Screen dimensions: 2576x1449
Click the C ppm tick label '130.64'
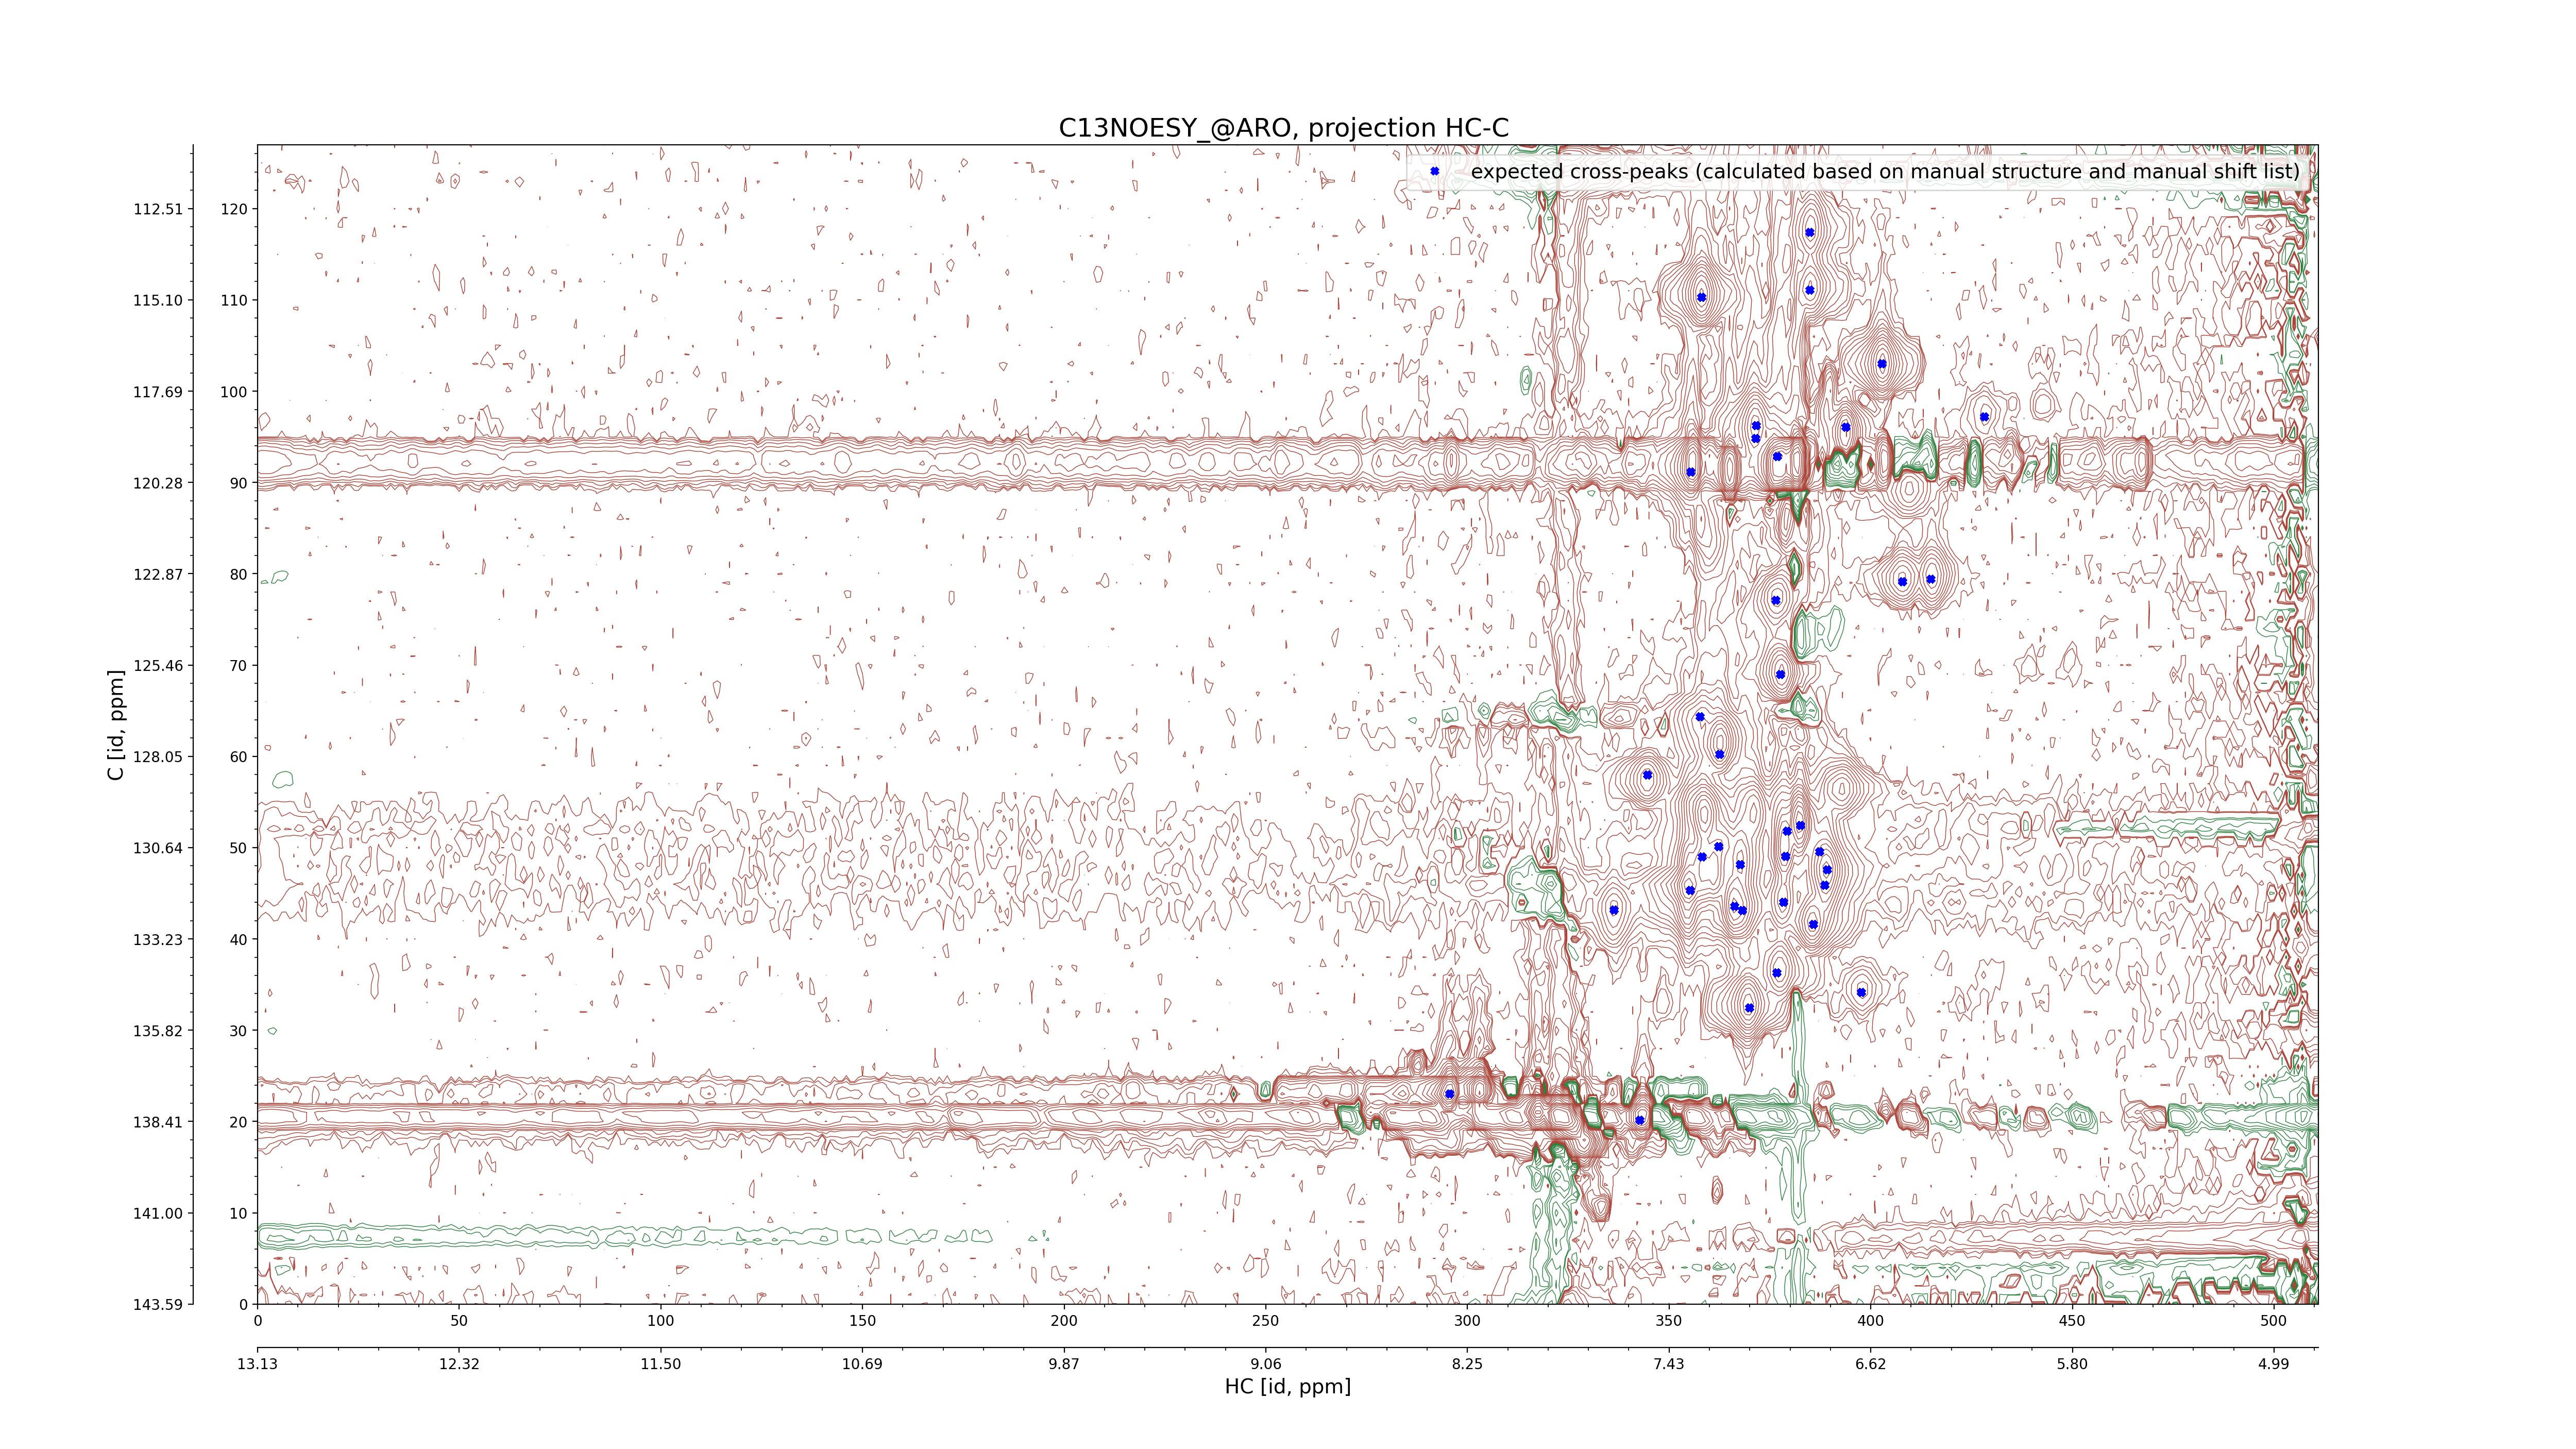pyautogui.click(x=158, y=848)
